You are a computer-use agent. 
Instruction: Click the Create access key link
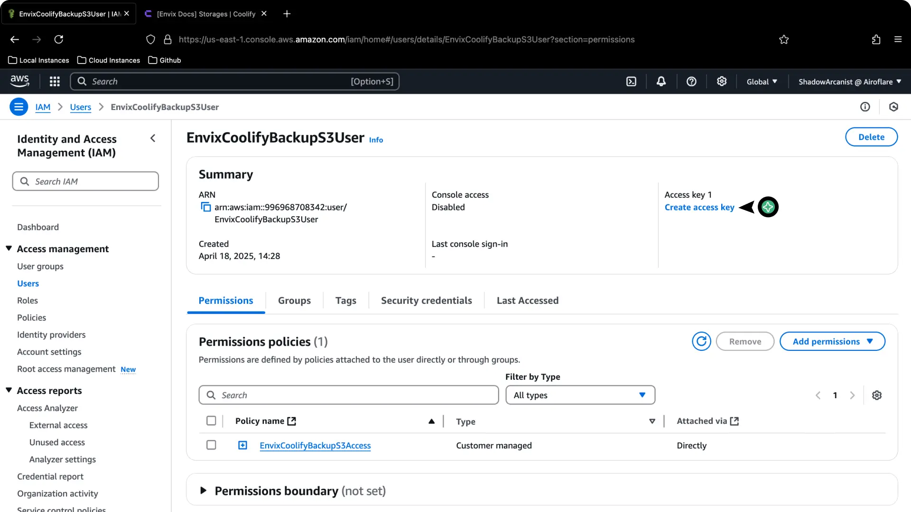tap(699, 207)
